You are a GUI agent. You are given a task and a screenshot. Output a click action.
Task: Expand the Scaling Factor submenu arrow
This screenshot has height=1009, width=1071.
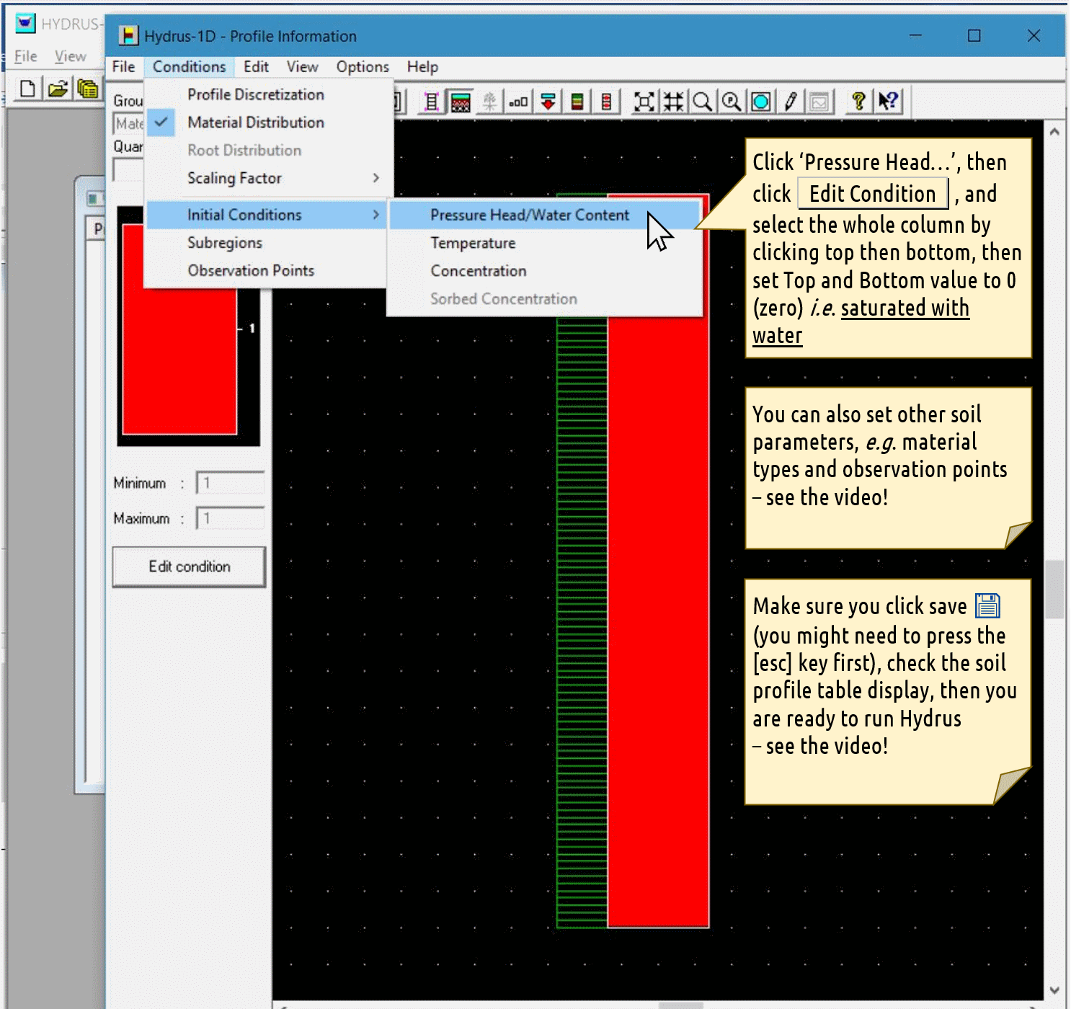(x=375, y=178)
